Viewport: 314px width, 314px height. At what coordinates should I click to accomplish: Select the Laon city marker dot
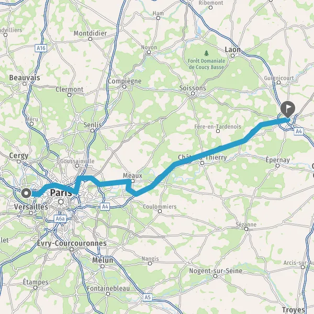pyautogui.click(x=232, y=55)
